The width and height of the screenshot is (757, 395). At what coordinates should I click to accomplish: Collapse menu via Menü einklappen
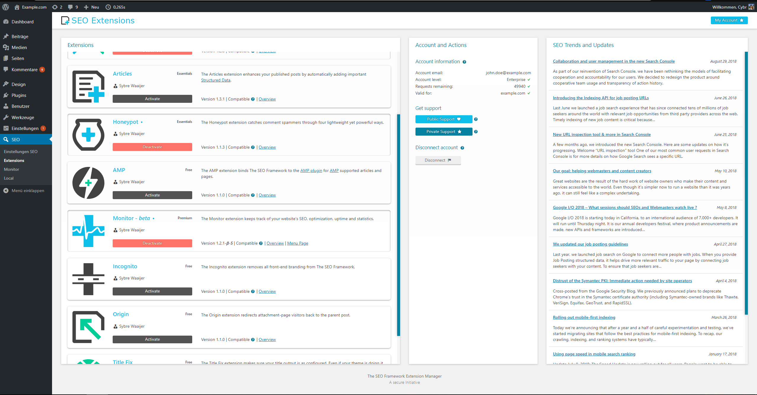[24, 191]
